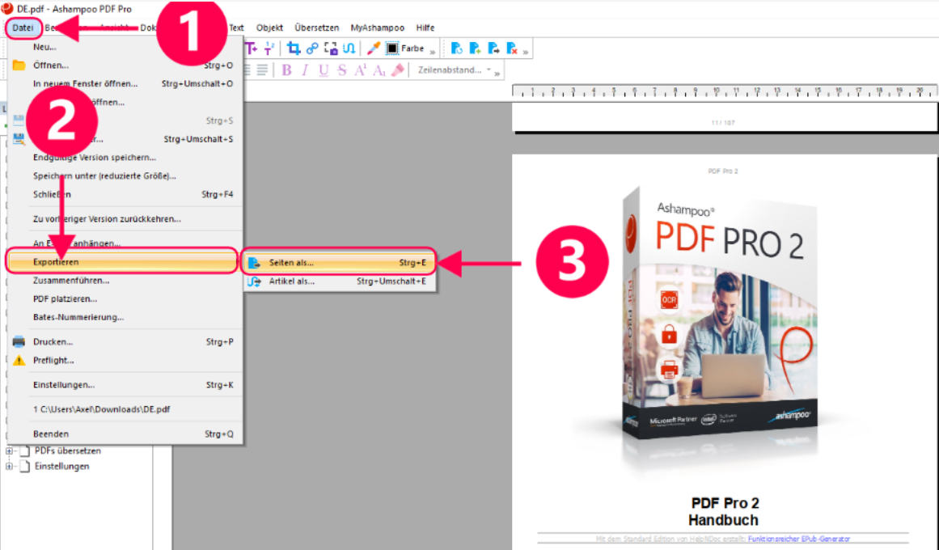Click the blue export pages icon
Image resolution: width=939 pixels, height=550 pixels.
492,48
